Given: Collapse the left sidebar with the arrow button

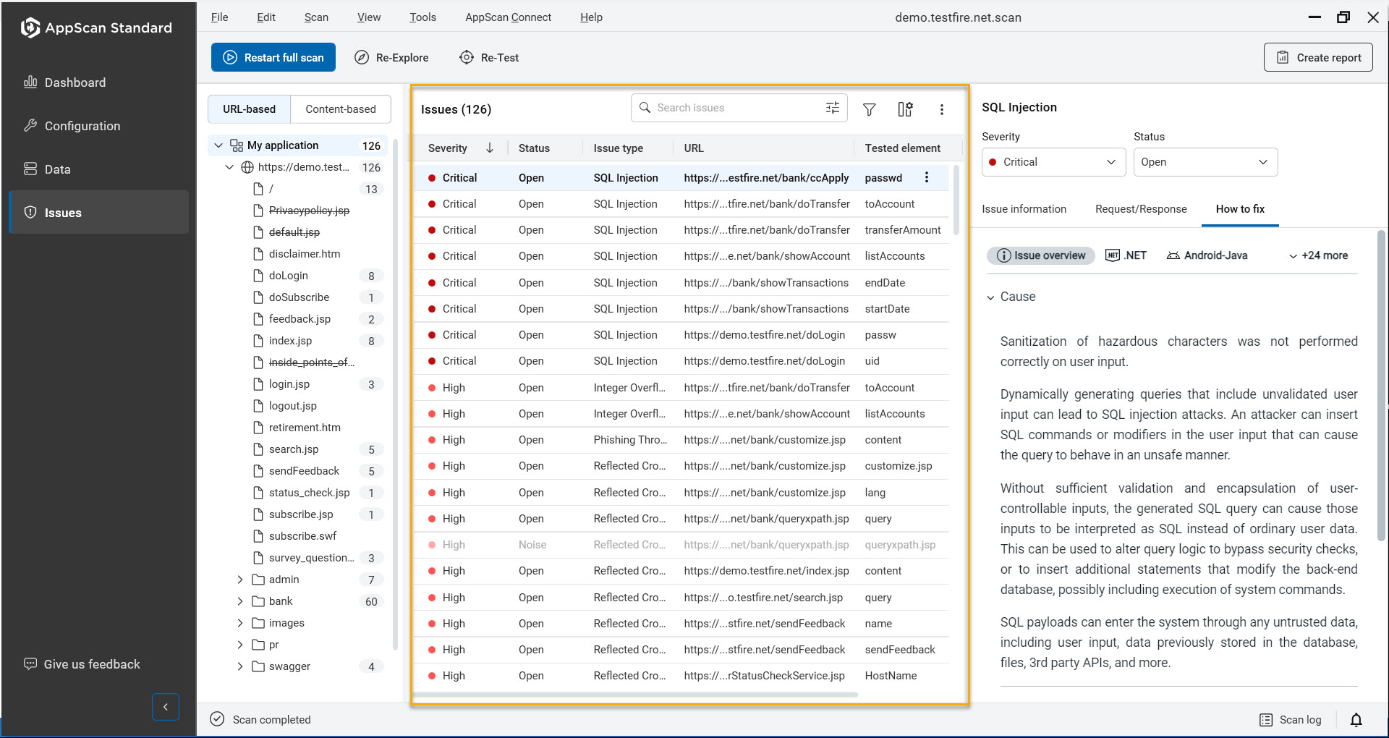Looking at the screenshot, I should point(165,707).
